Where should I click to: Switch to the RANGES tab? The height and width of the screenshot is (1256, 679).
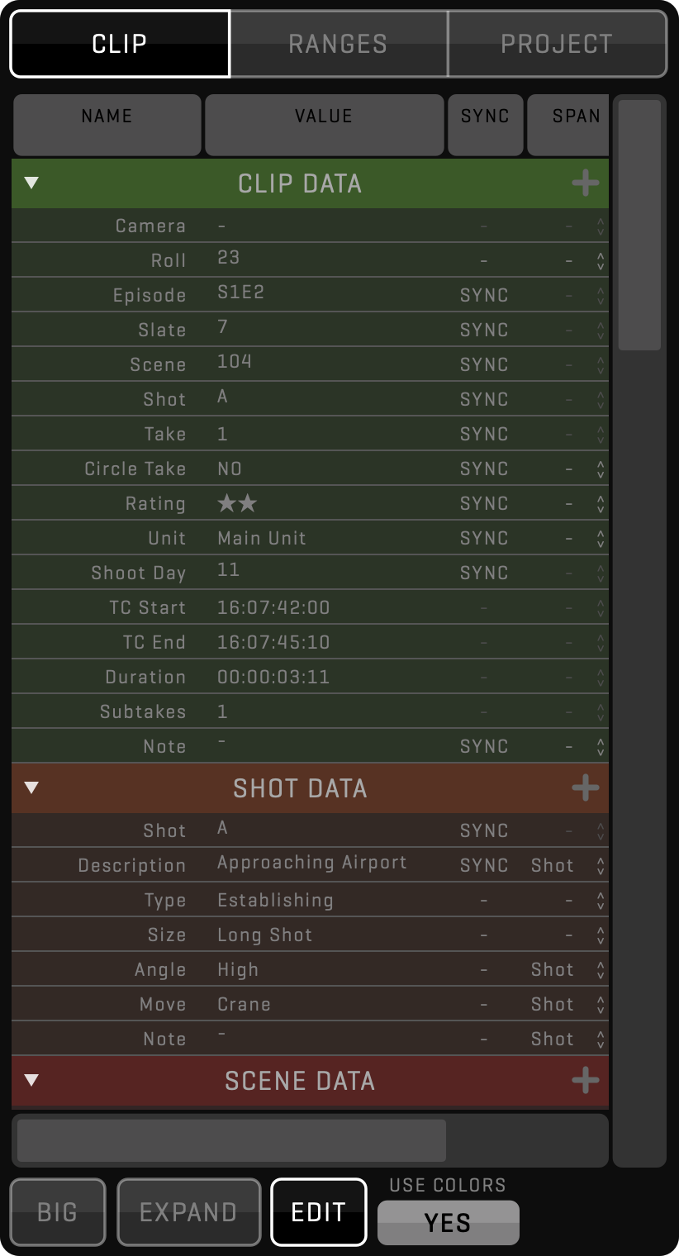point(338,44)
